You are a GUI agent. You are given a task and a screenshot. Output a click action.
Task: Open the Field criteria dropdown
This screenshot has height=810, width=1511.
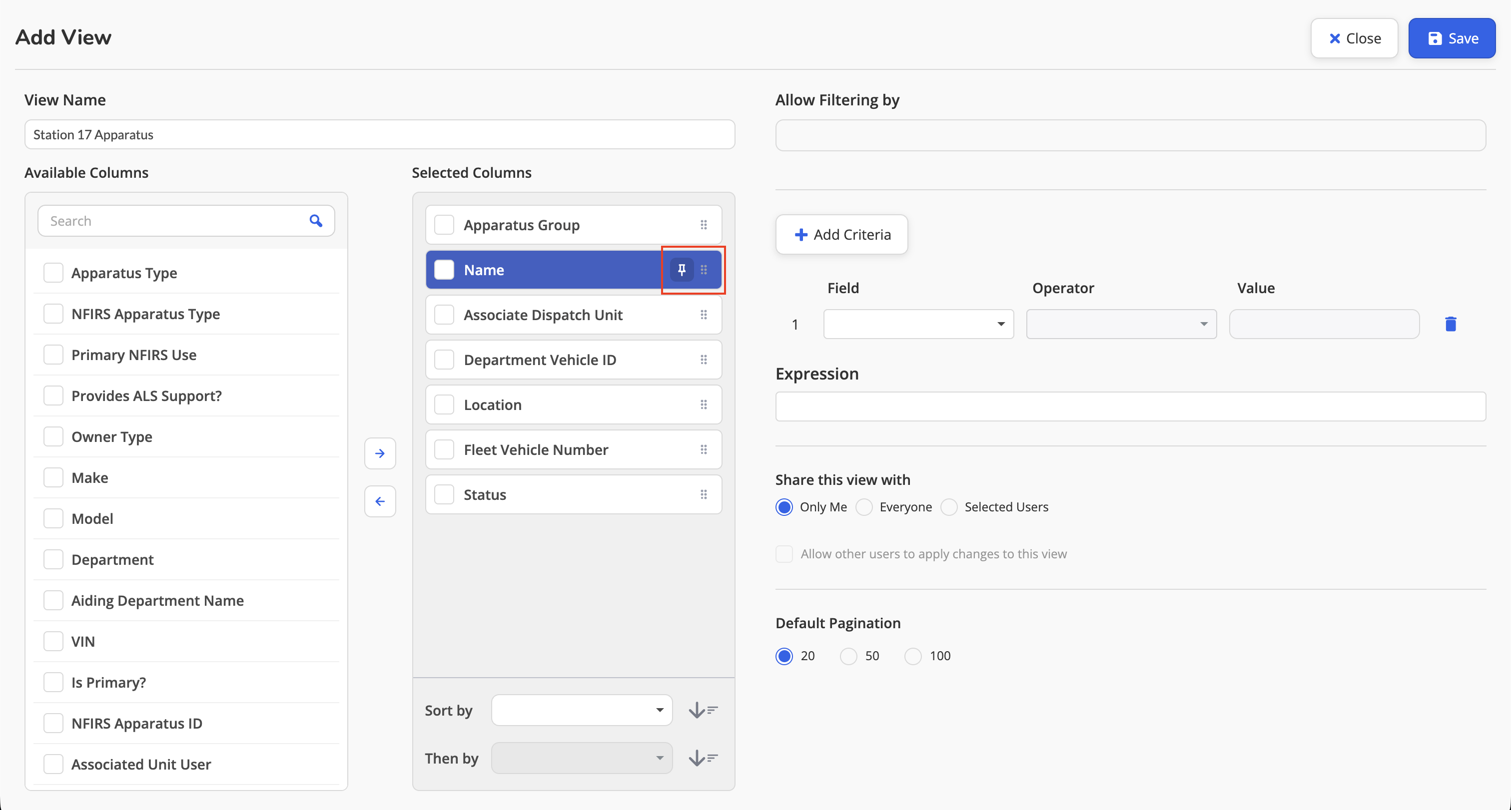click(918, 324)
